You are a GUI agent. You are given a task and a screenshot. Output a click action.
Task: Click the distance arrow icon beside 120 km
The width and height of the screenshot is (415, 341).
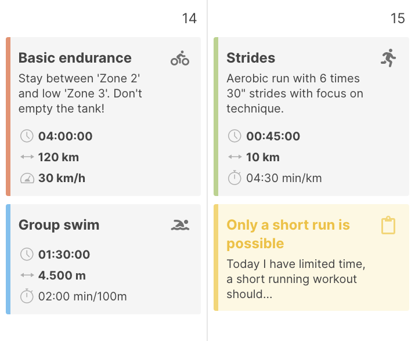tap(27, 157)
